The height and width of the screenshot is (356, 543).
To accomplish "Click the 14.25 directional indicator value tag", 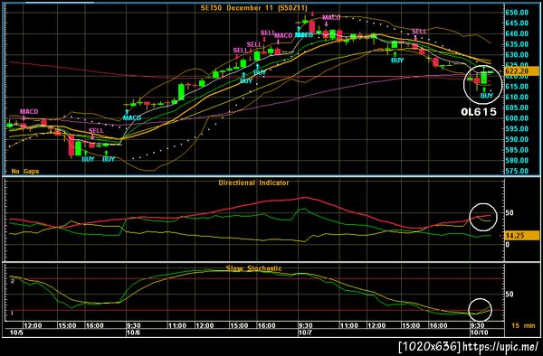I will 521,236.
